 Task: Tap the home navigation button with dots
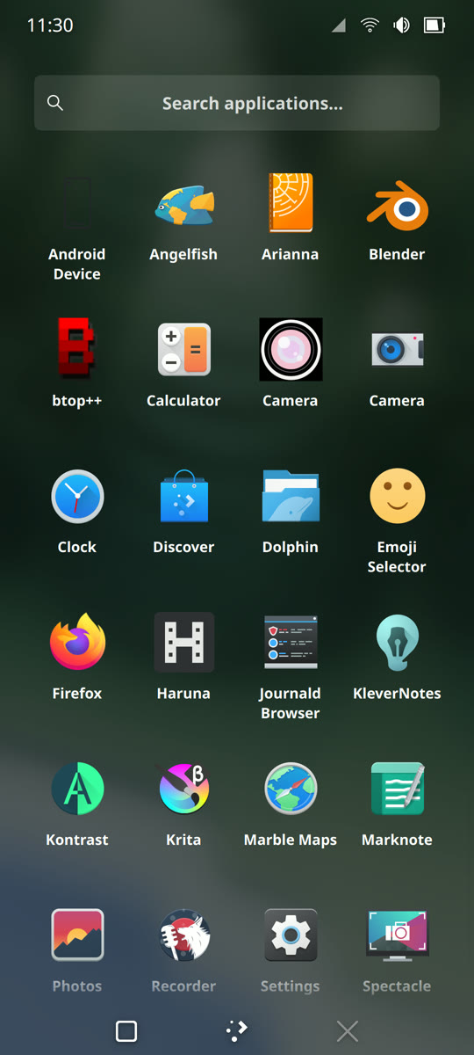coord(237,1031)
